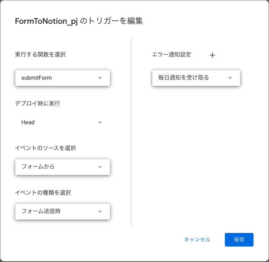Add another error notification with plus icon
The height and width of the screenshot is (262, 269).
coord(212,55)
